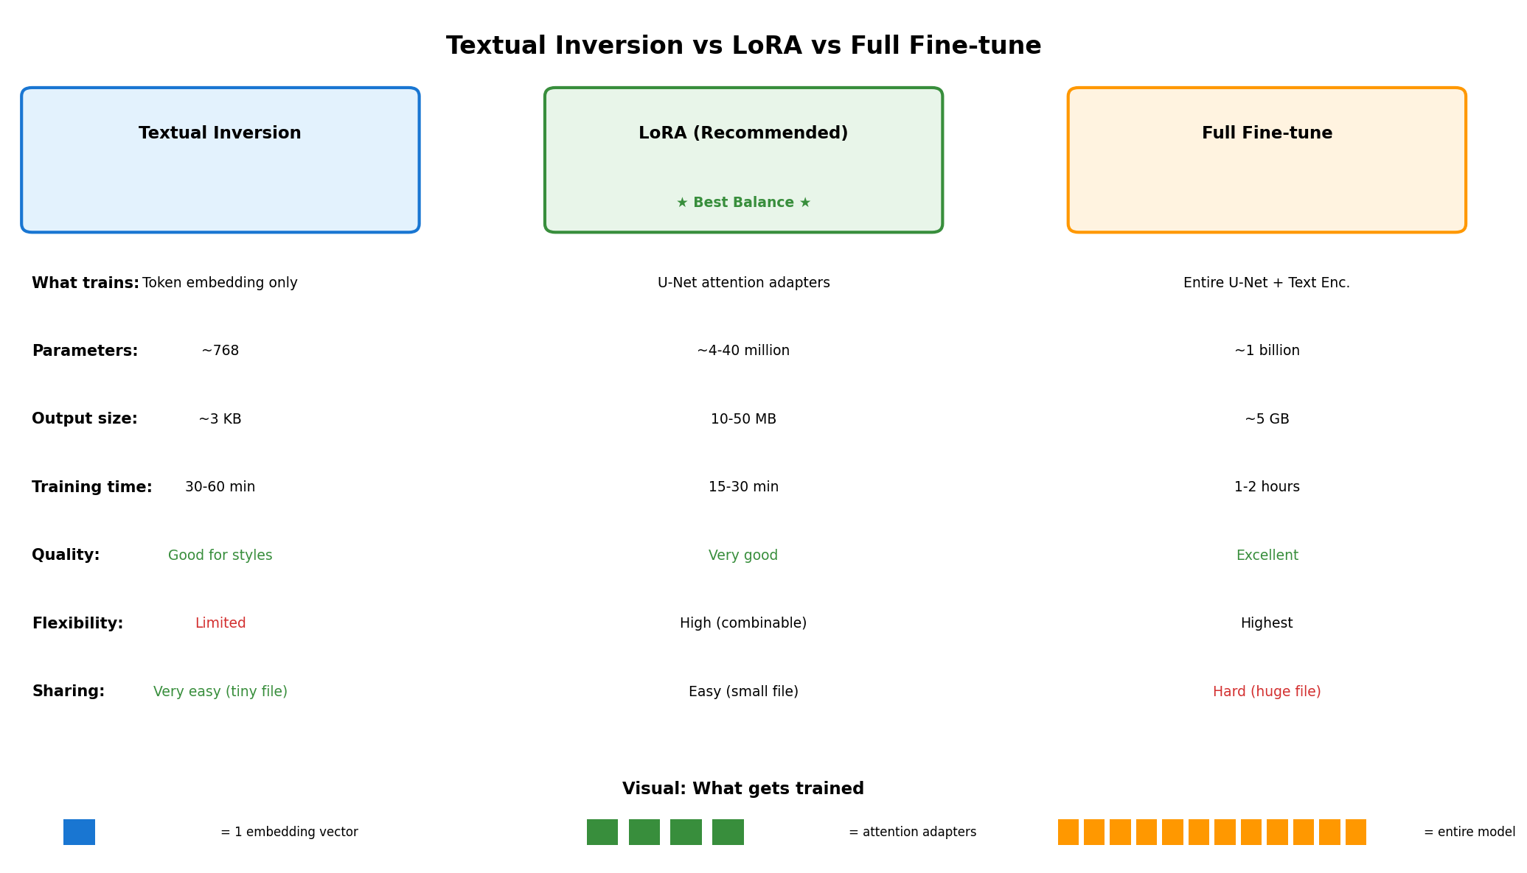
Task: Click the last green attention adapter square
Action: (727, 832)
